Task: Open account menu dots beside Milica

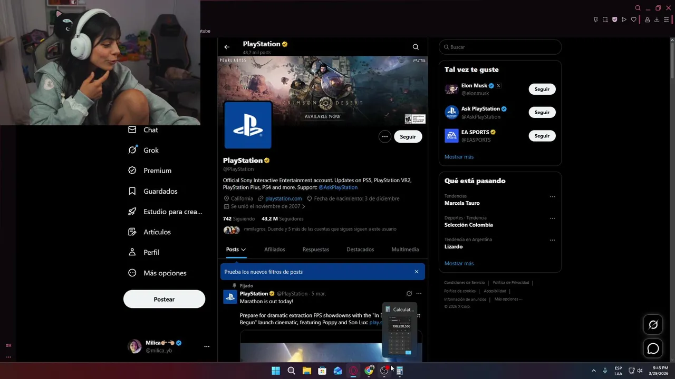Action: point(207,346)
